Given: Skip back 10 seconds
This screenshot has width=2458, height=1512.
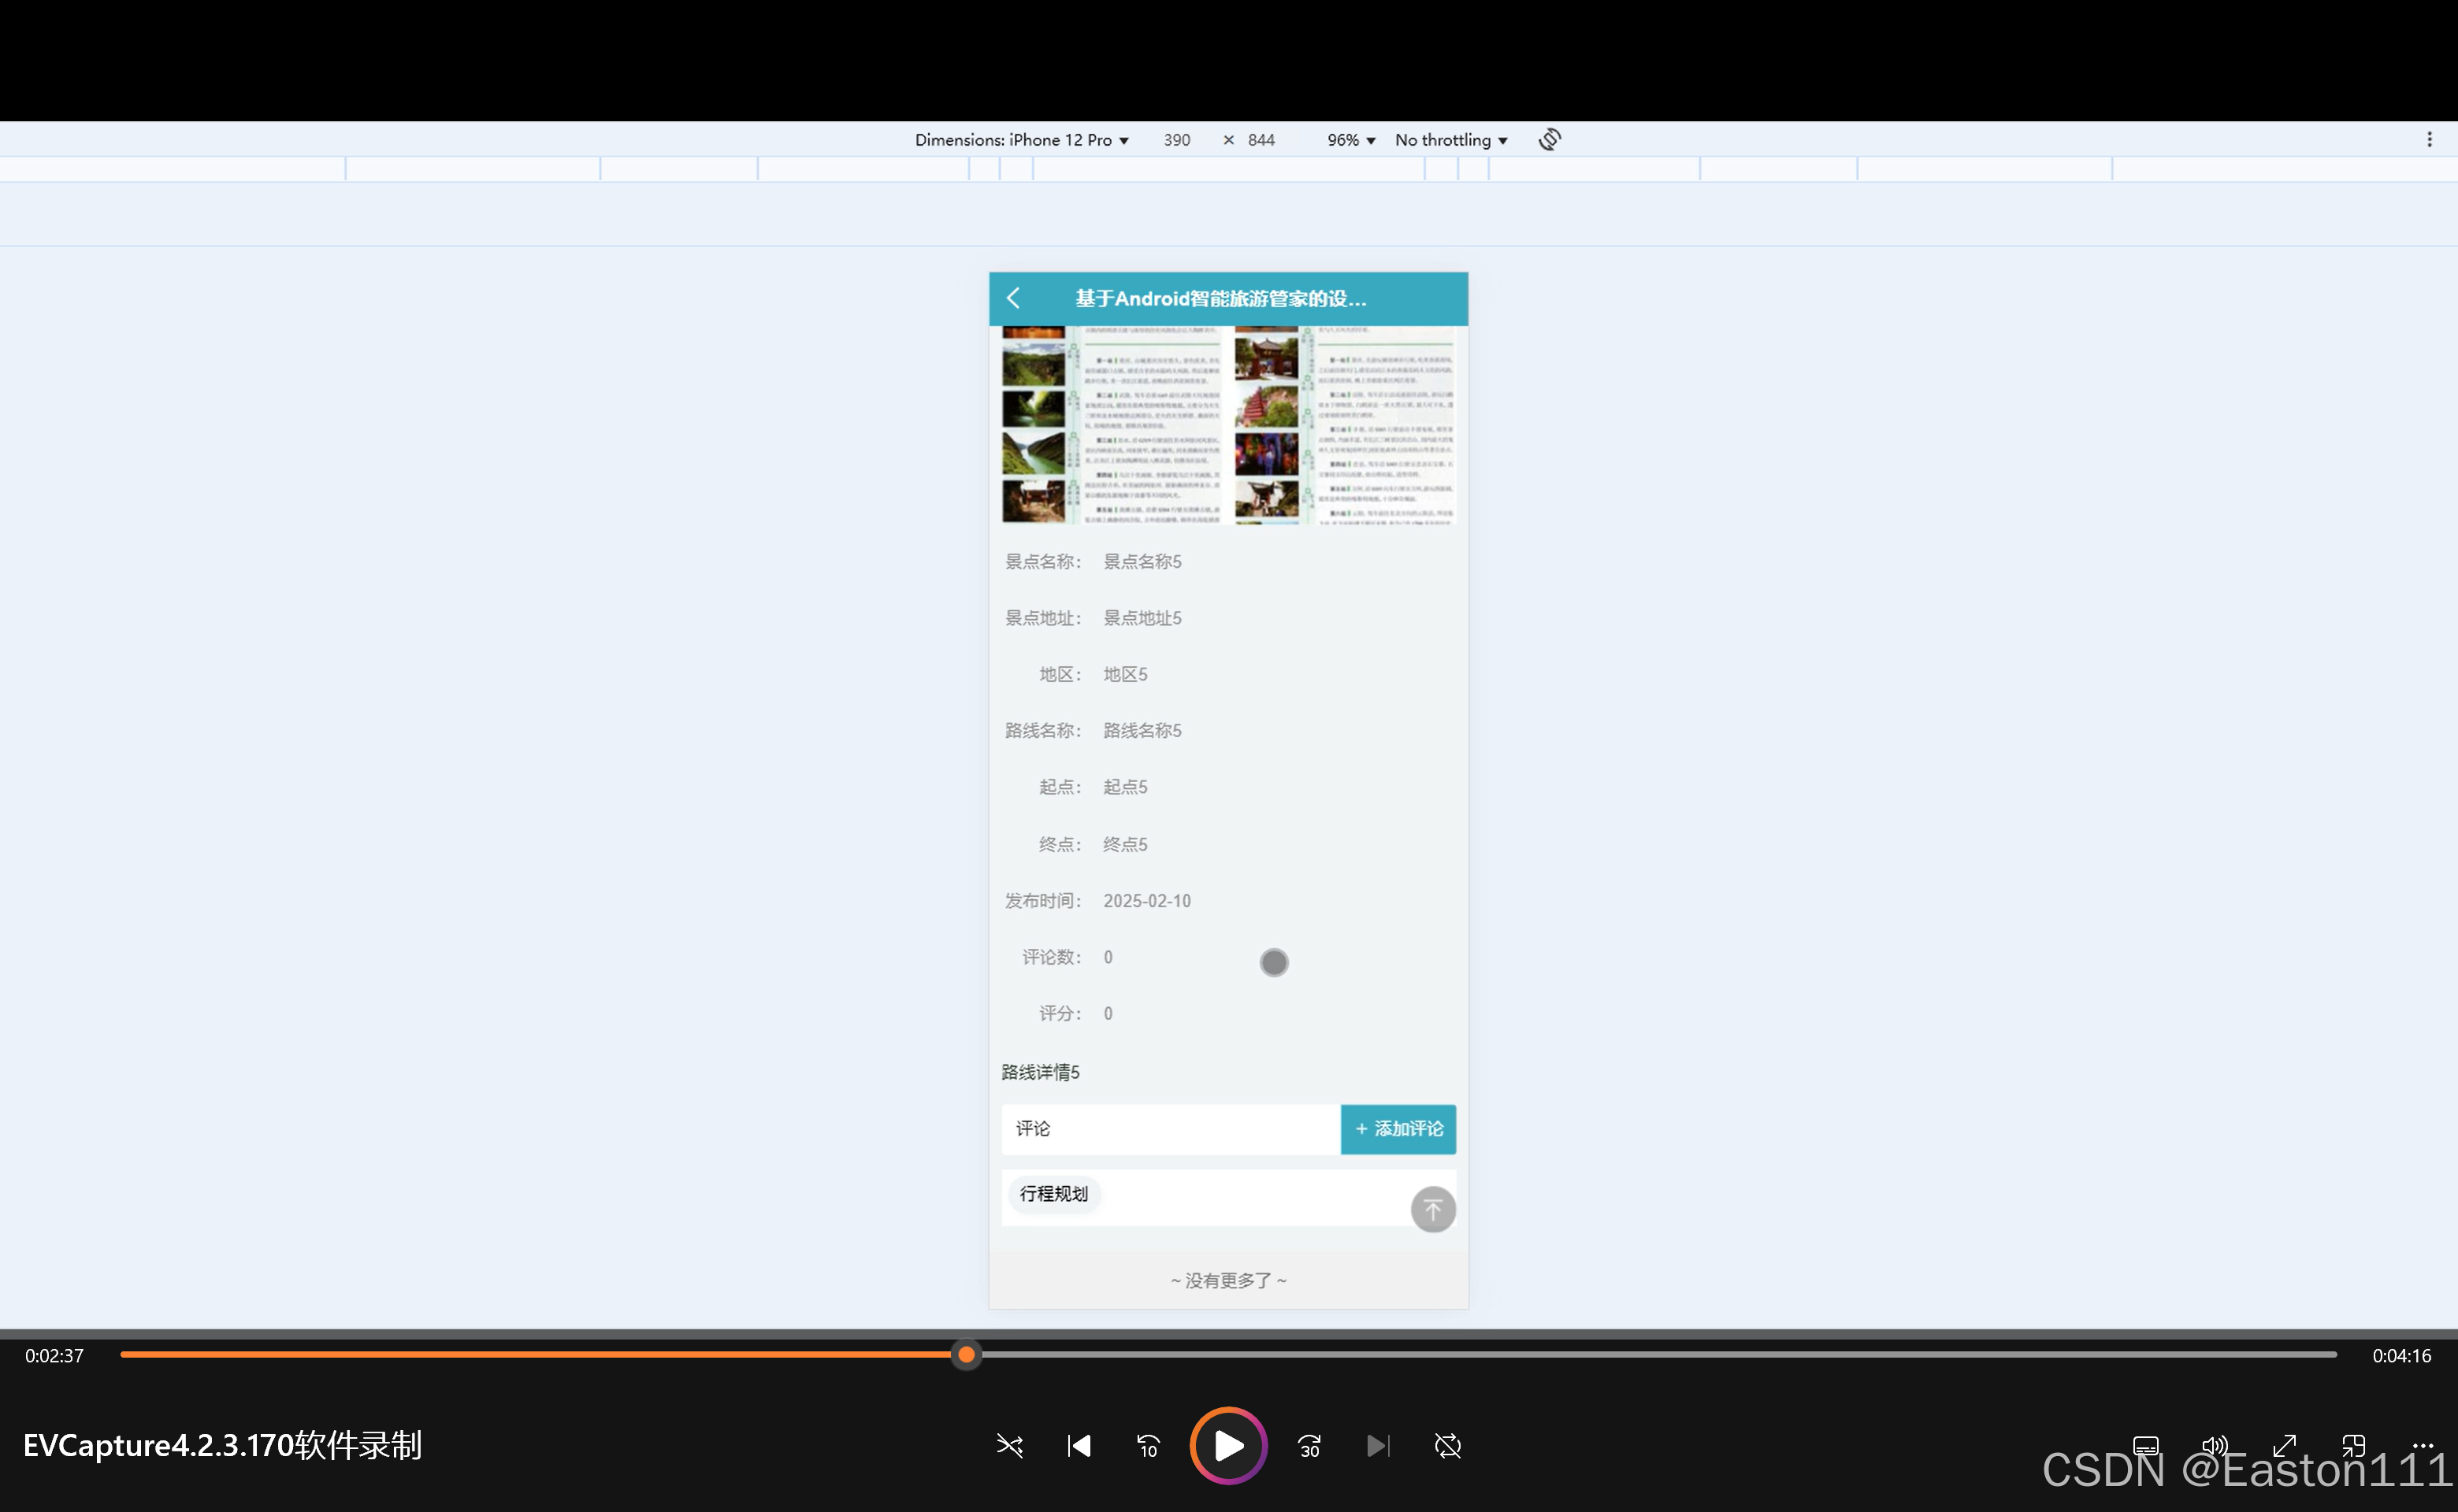Looking at the screenshot, I should (1148, 1446).
